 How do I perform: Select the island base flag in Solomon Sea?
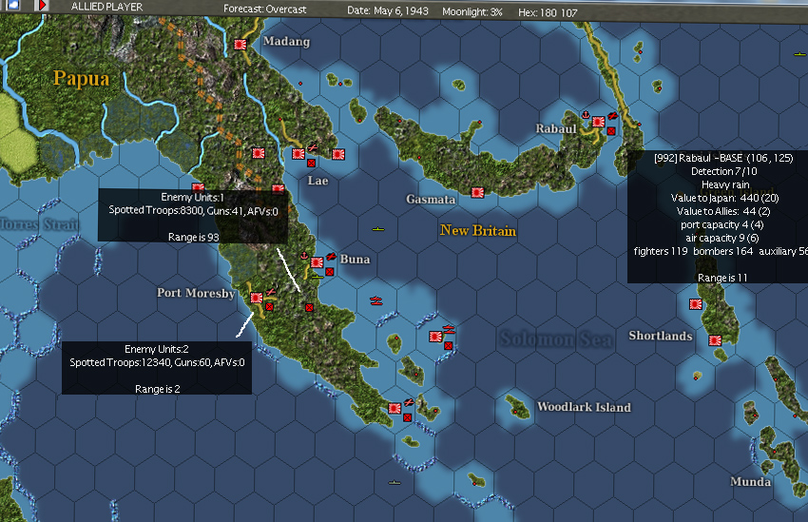435,337
